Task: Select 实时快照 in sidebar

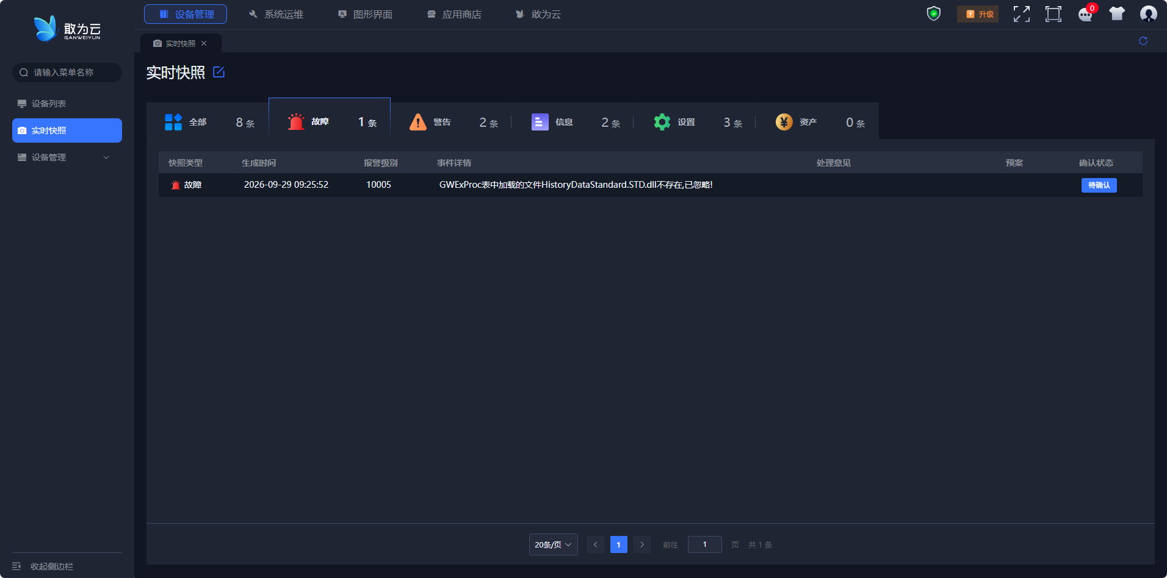Action: click(x=67, y=130)
